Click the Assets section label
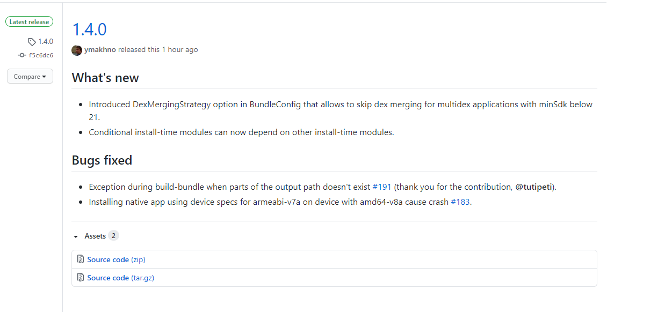The image size is (672, 312). coord(95,235)
